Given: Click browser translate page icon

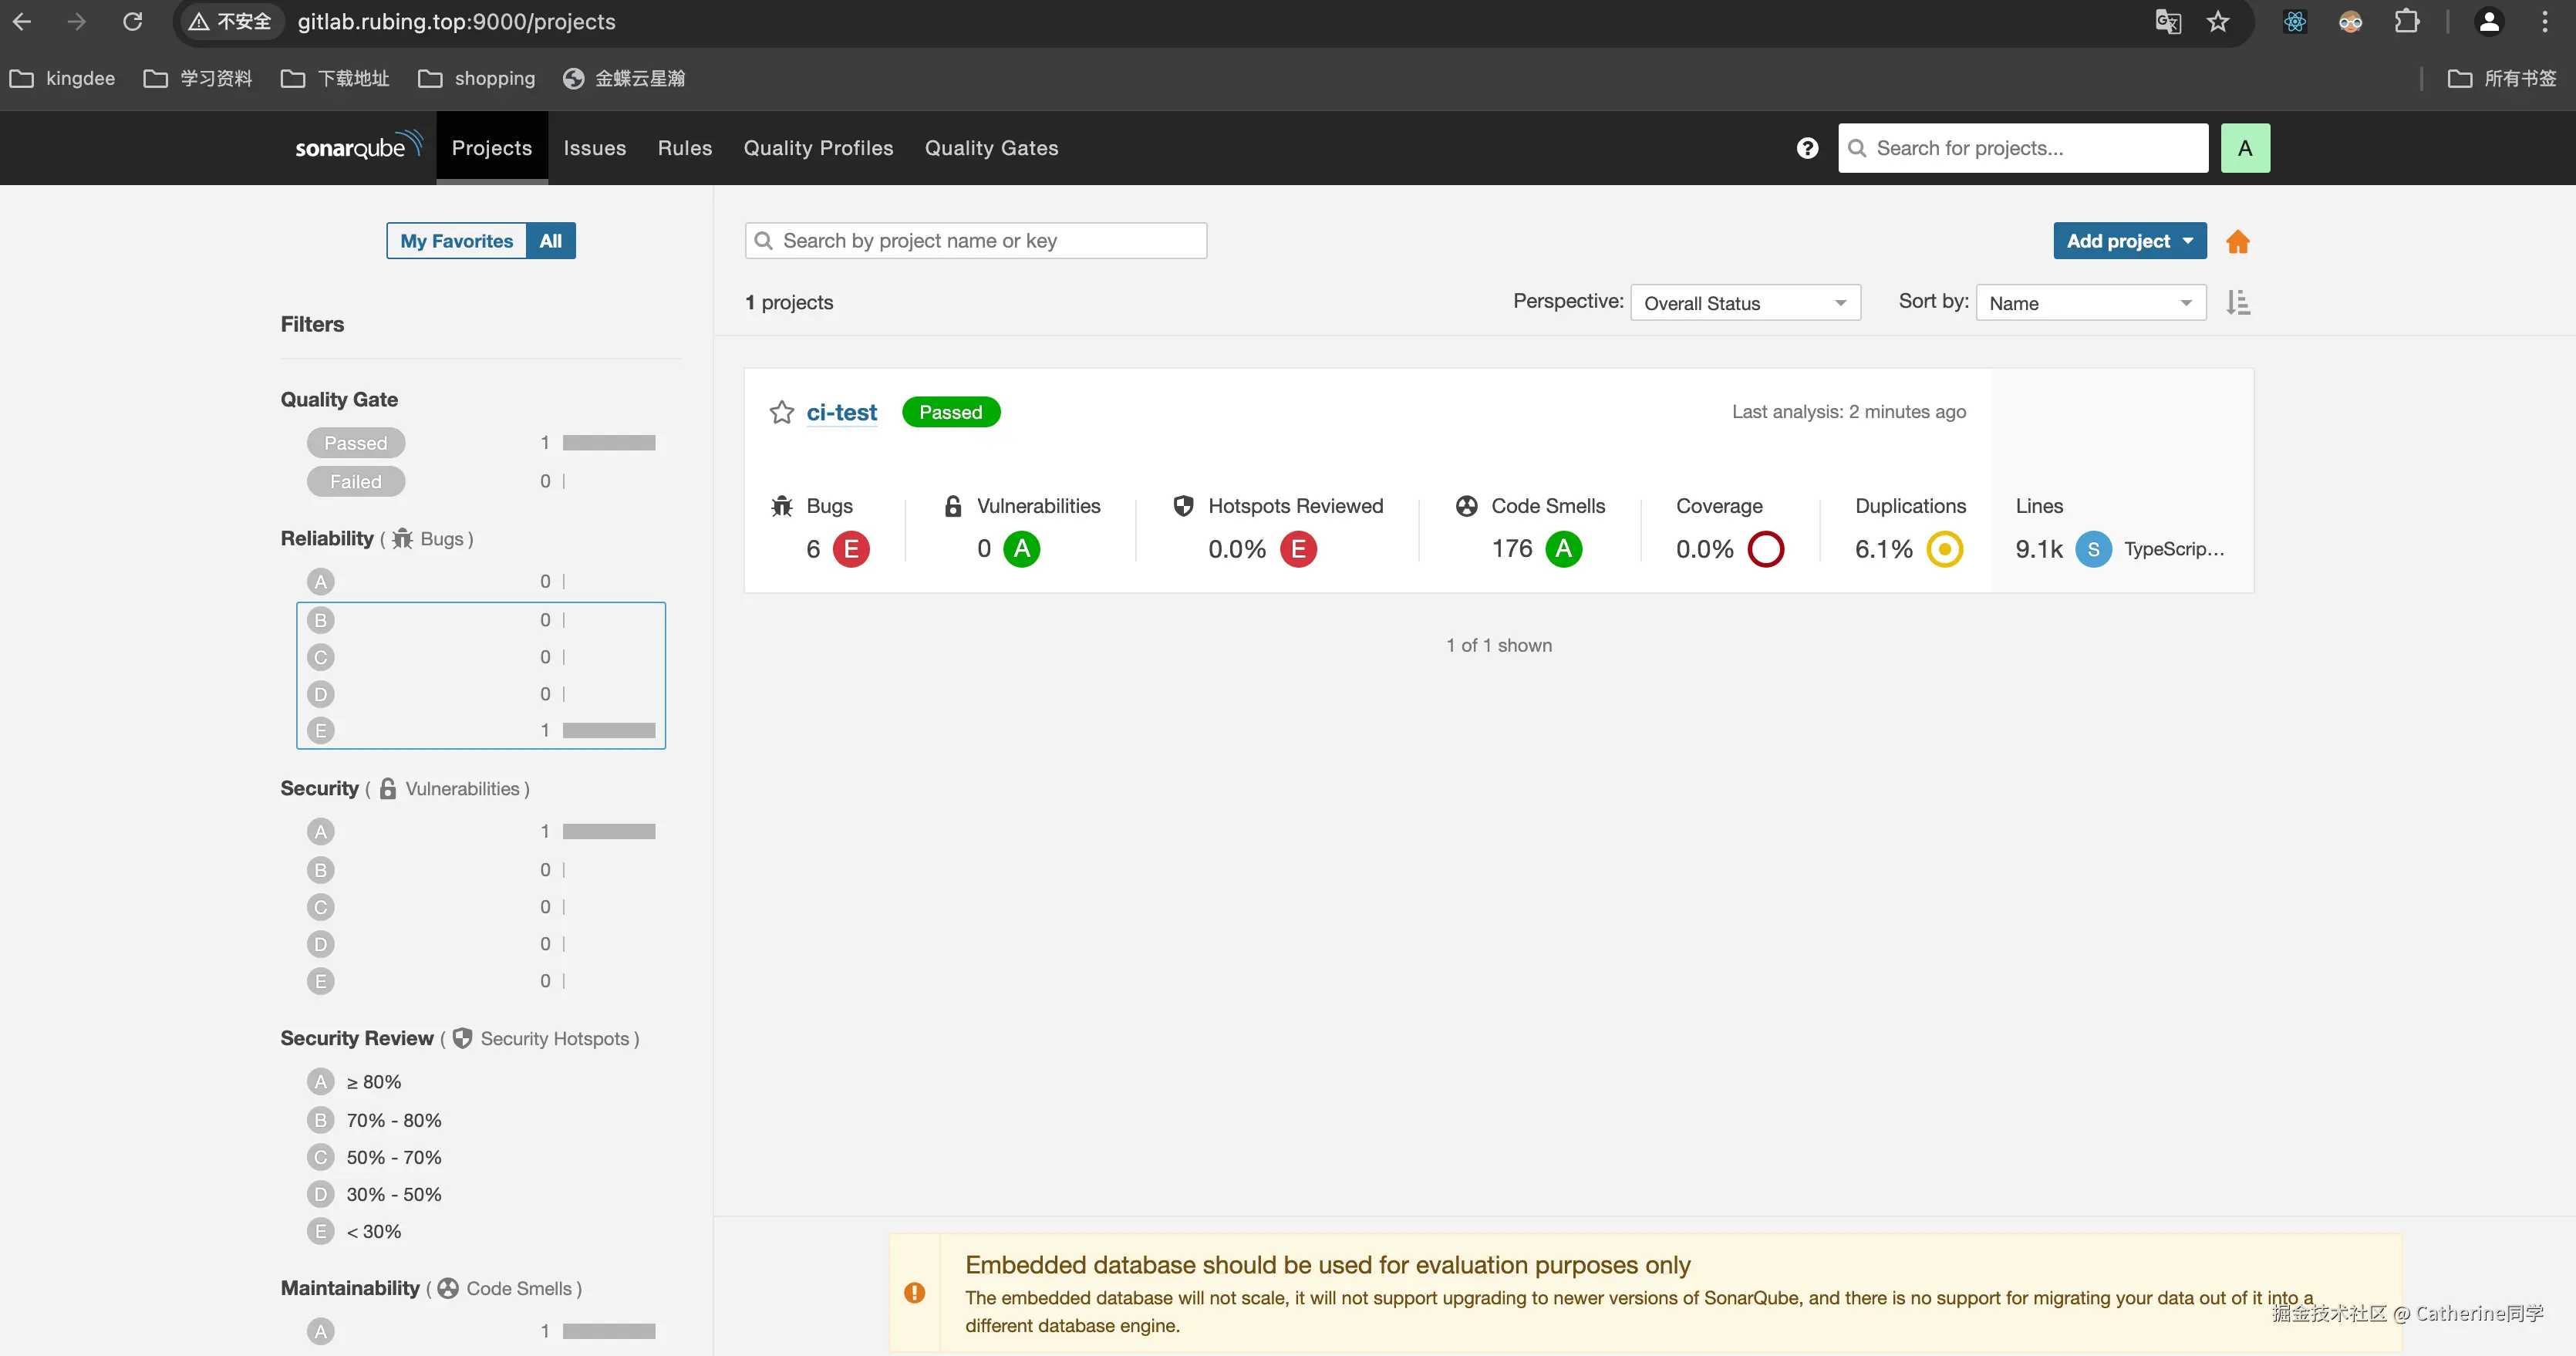Looking at the screenshot, I should [x=2167, y=22].
